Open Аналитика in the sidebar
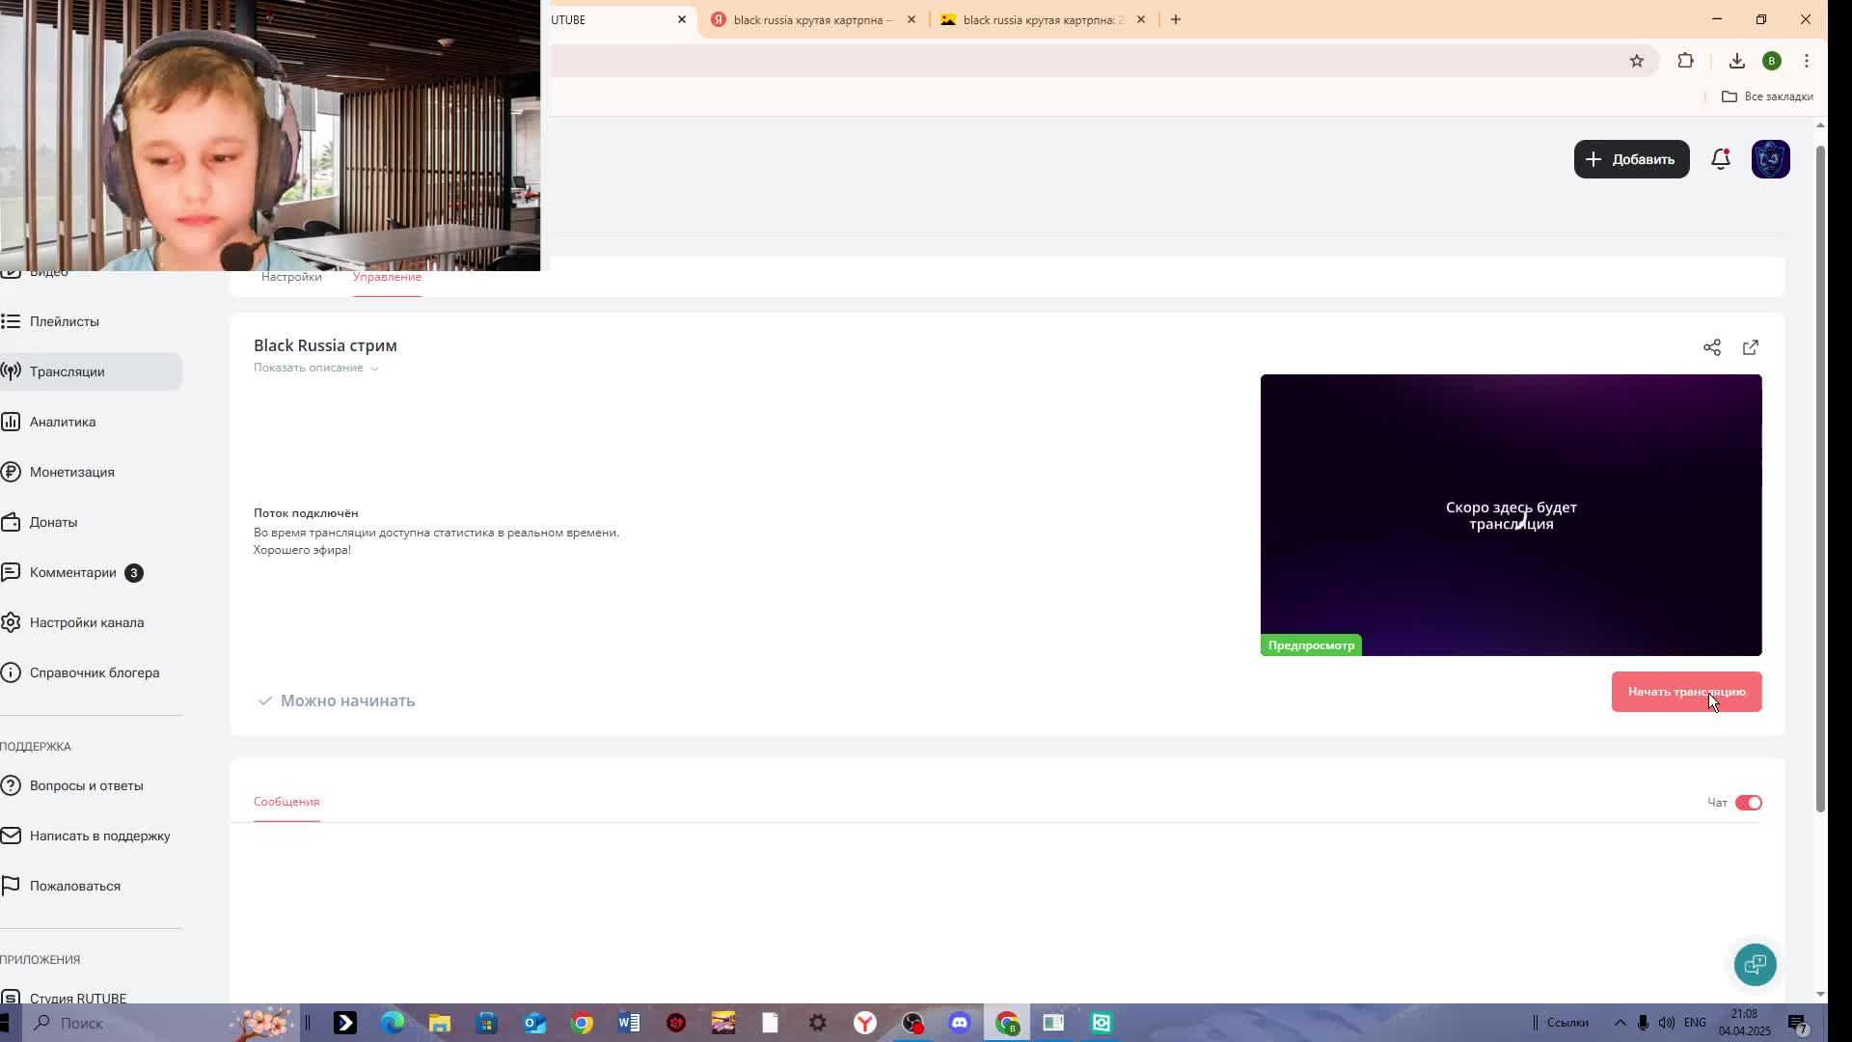 [63, 422]
